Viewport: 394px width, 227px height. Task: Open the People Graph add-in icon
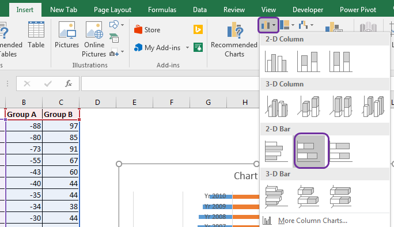(x=198, y=47)
